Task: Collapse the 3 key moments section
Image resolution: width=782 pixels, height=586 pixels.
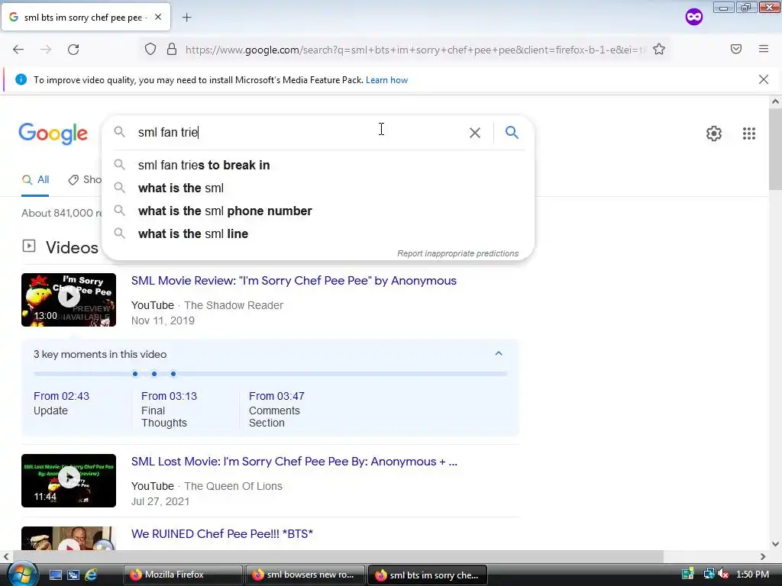Action: (498, 354)
